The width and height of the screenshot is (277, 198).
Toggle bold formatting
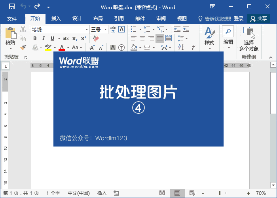[x=35, y=38]
